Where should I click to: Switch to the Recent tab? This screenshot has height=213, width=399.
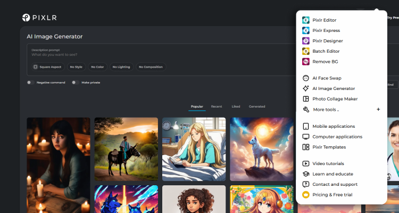tap(217, 106)
